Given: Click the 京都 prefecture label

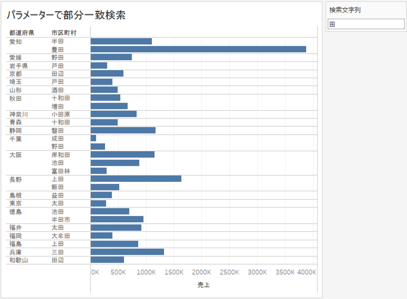Looking at the screenshot, I should [16, 74].
